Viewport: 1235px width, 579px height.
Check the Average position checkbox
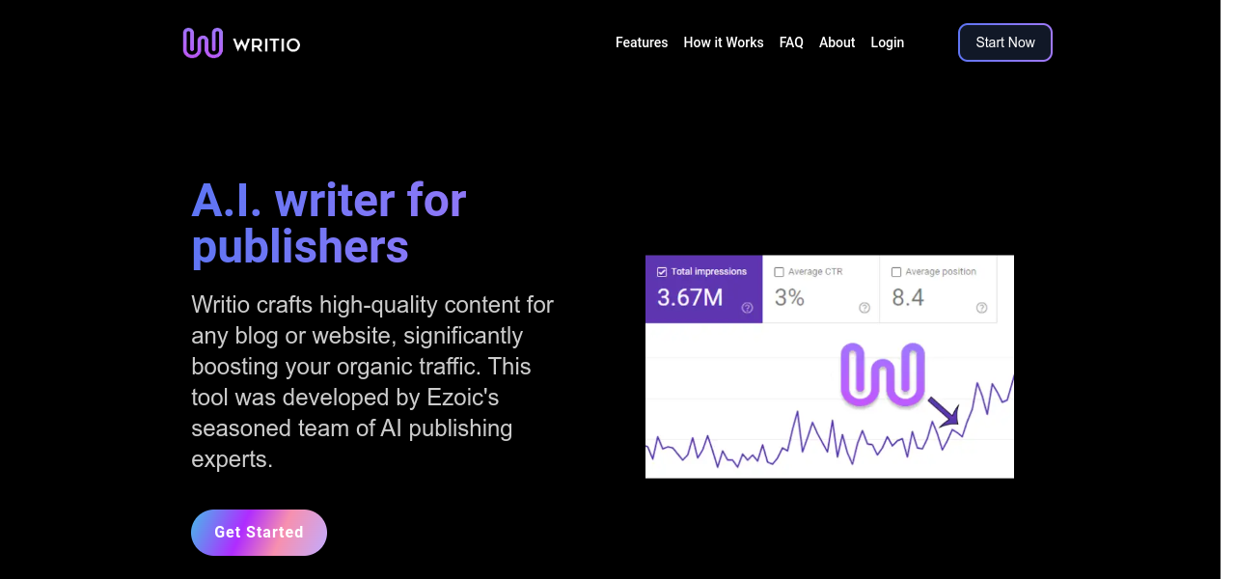click(x=896, y=272)
